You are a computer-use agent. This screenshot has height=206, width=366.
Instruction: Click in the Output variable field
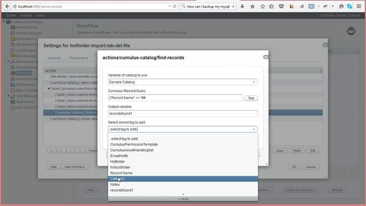pyautogui.click(x=183, y=113)
